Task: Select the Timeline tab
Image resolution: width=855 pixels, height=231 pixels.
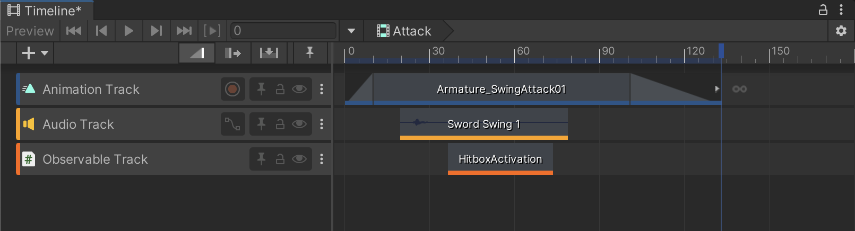Action: coord(47,11)
